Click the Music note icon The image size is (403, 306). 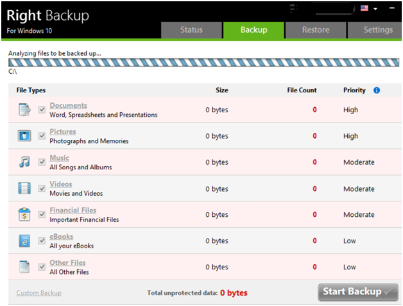click(24, 162)
